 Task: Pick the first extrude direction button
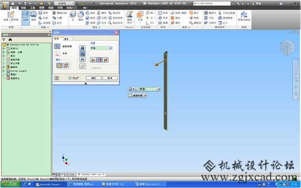click(x=93, y=60)
